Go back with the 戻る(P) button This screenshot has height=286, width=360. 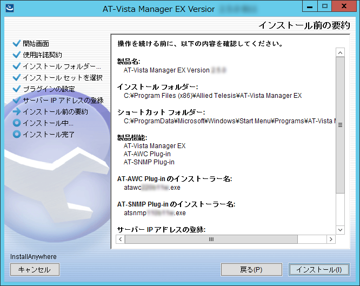pyautogui.click(x=251, y=269)
